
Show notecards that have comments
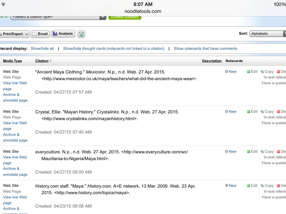(x=205, y=48)
